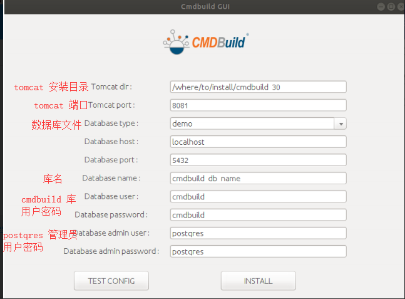Click the Database host label
The width and height of the screenshot is (405, 299).
111,142
